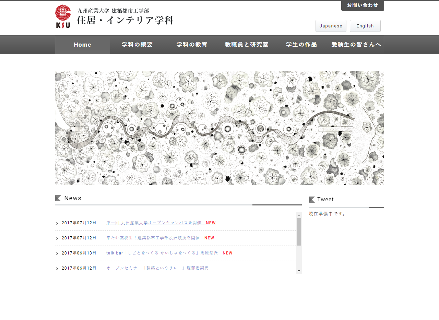
Task: Click the flag icon beside Tweet heading
Action: tap(312, 200)
